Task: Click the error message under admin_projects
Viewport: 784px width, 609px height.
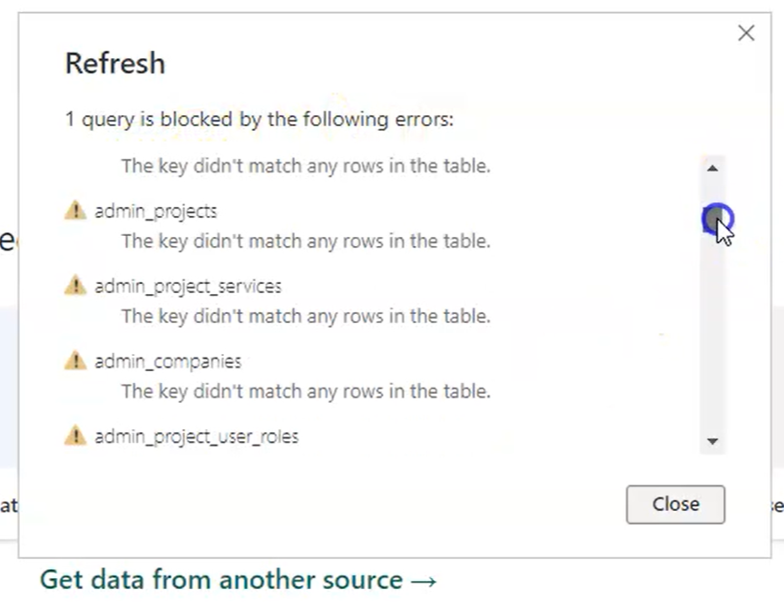Action: click(x=306, y=241)
